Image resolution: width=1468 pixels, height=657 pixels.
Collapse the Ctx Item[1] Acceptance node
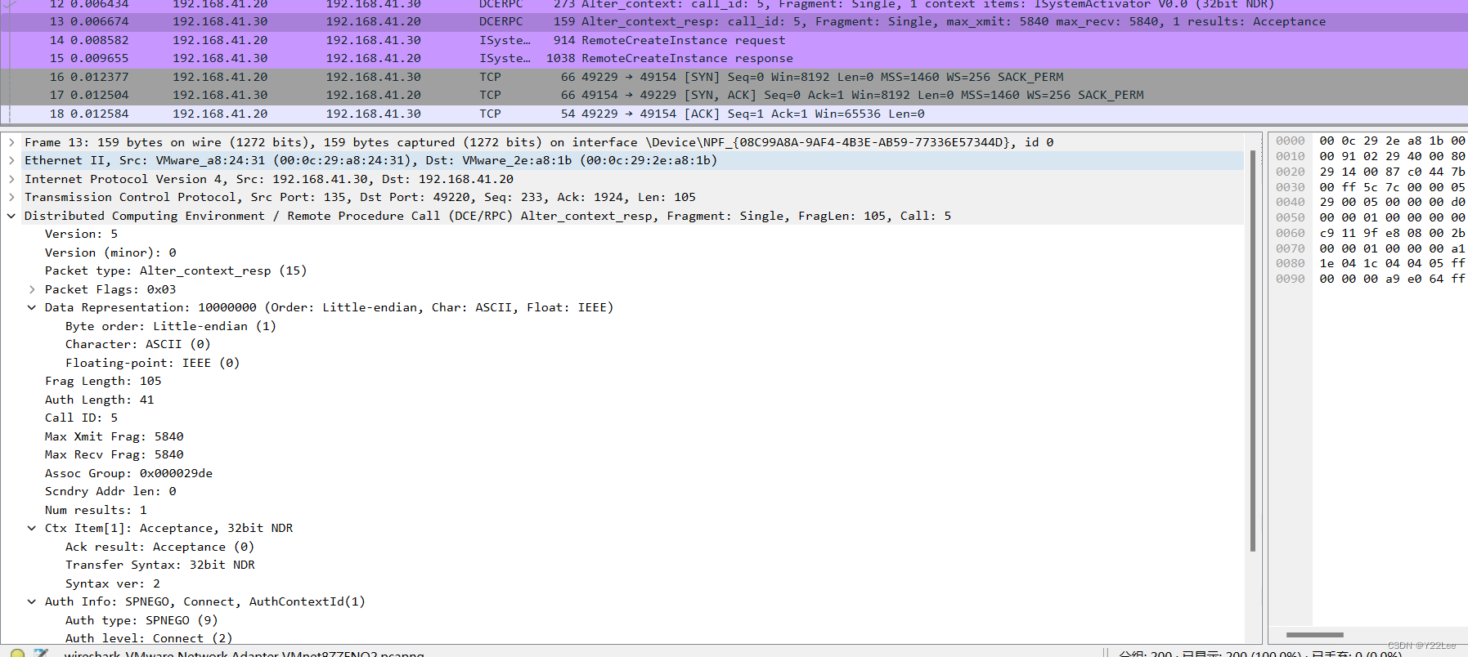click(32, 528)
